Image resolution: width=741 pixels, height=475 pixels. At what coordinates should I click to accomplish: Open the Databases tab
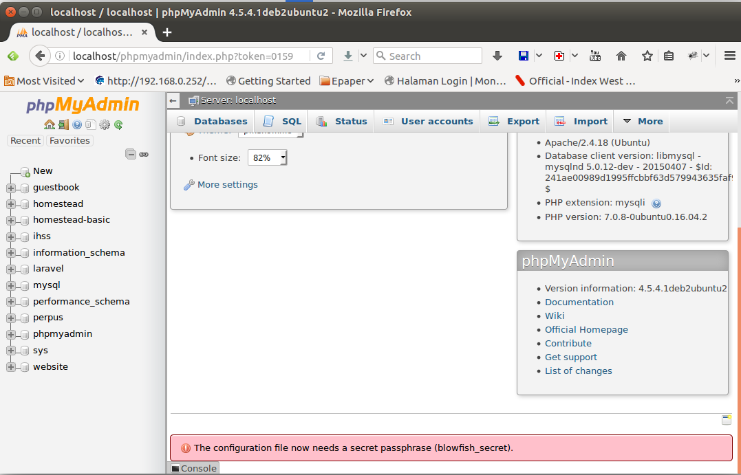[211, 122]
